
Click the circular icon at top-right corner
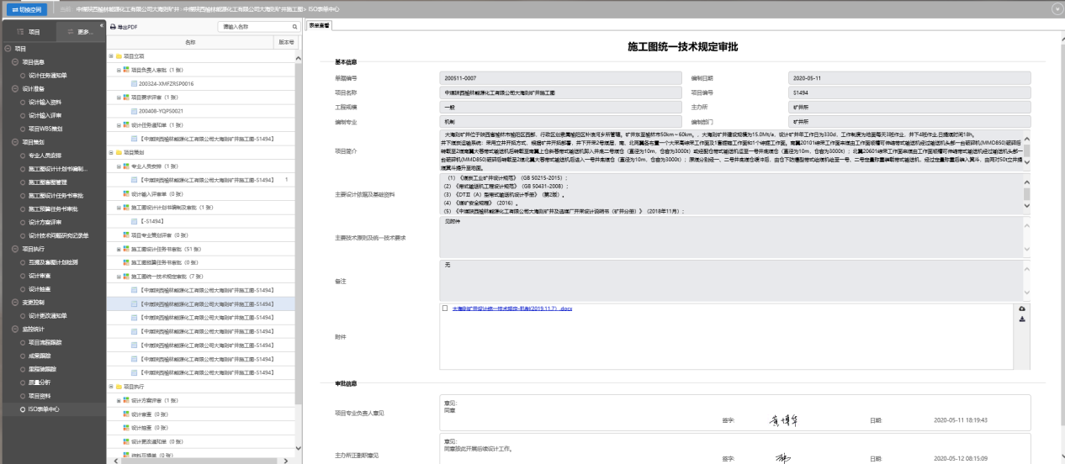click(1057, 8)
